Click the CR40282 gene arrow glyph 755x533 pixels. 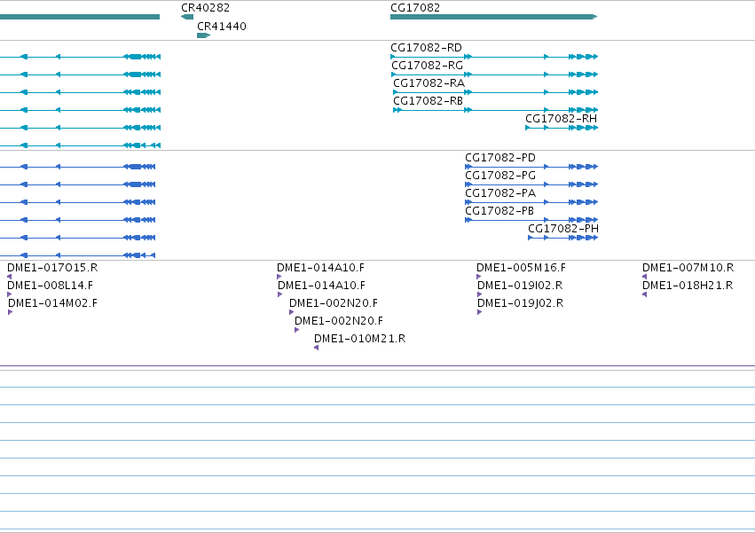pyautogui.click(x=187, y=17)
